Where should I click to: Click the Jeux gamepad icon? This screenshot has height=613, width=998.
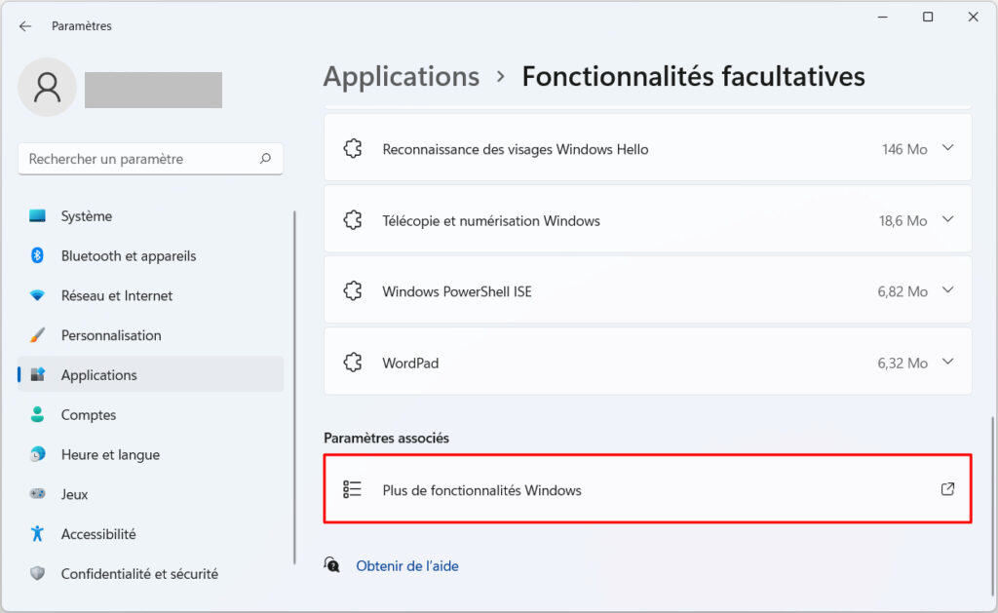click(38, 494)
